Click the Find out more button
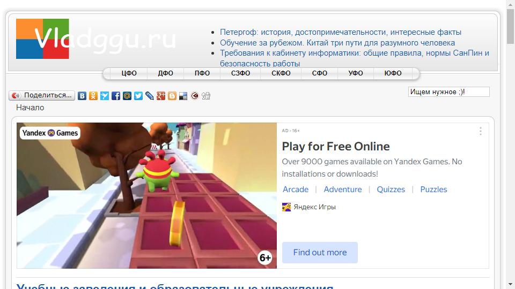 pyautogui.click(x=320, y=253)
